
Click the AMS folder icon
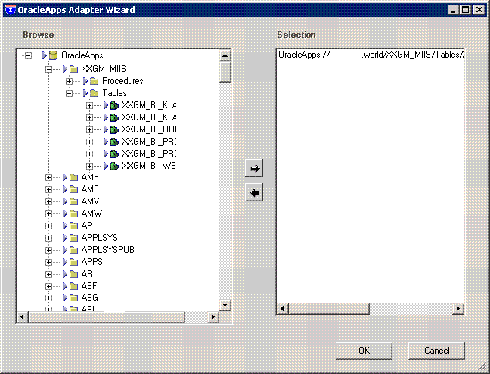coord(74,190)
